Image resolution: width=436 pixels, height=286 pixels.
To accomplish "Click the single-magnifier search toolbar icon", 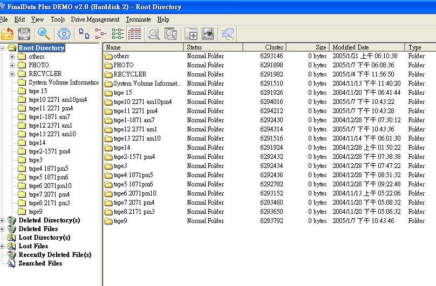I will (154, 33).
